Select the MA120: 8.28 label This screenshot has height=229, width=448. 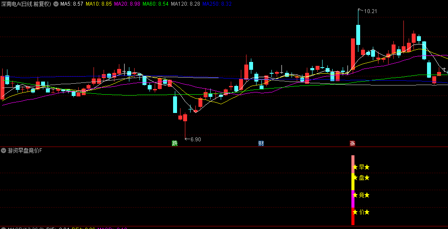(185, 4)
